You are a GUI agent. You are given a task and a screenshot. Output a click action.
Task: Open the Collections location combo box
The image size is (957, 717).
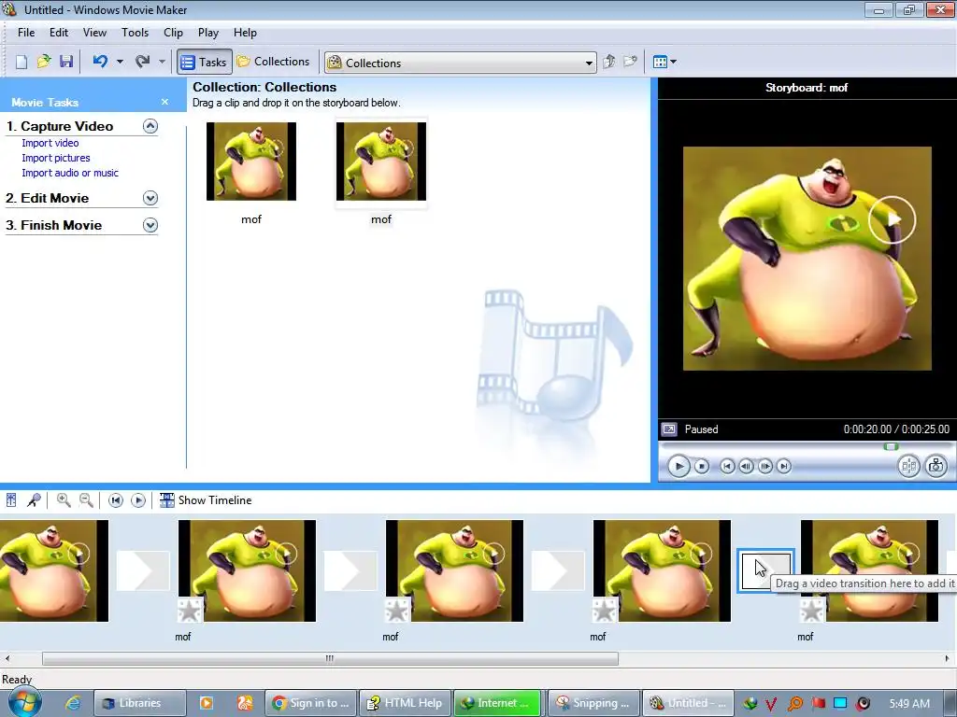[461, 63]
